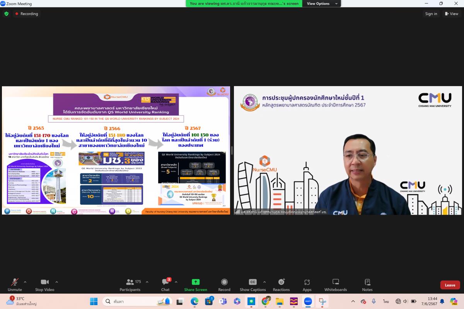Viewport: 464px width, 309px height.
Task: Open the Reactions menu
Action: [x=281, y=285]
